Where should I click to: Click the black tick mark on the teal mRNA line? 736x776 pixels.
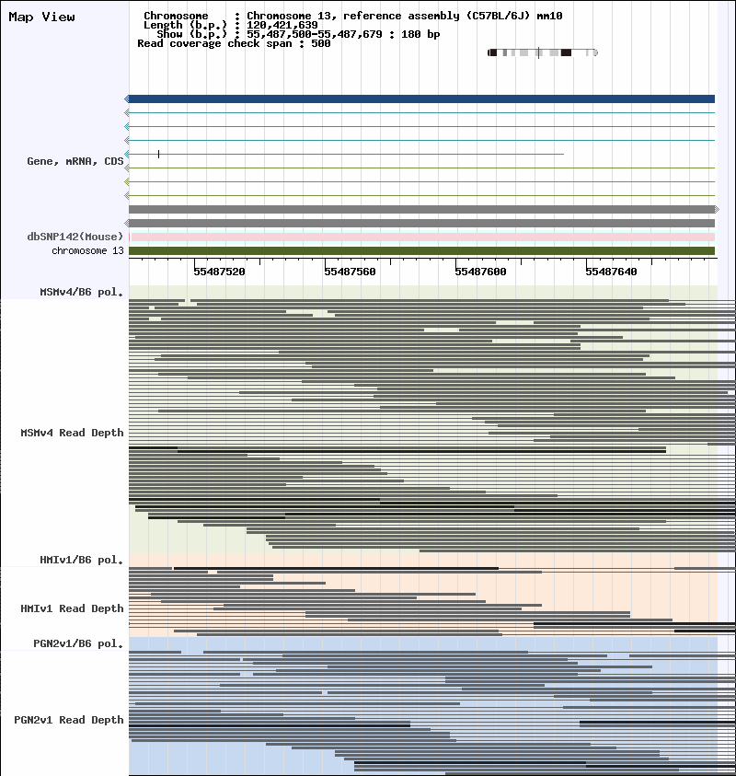coord(158,155)
